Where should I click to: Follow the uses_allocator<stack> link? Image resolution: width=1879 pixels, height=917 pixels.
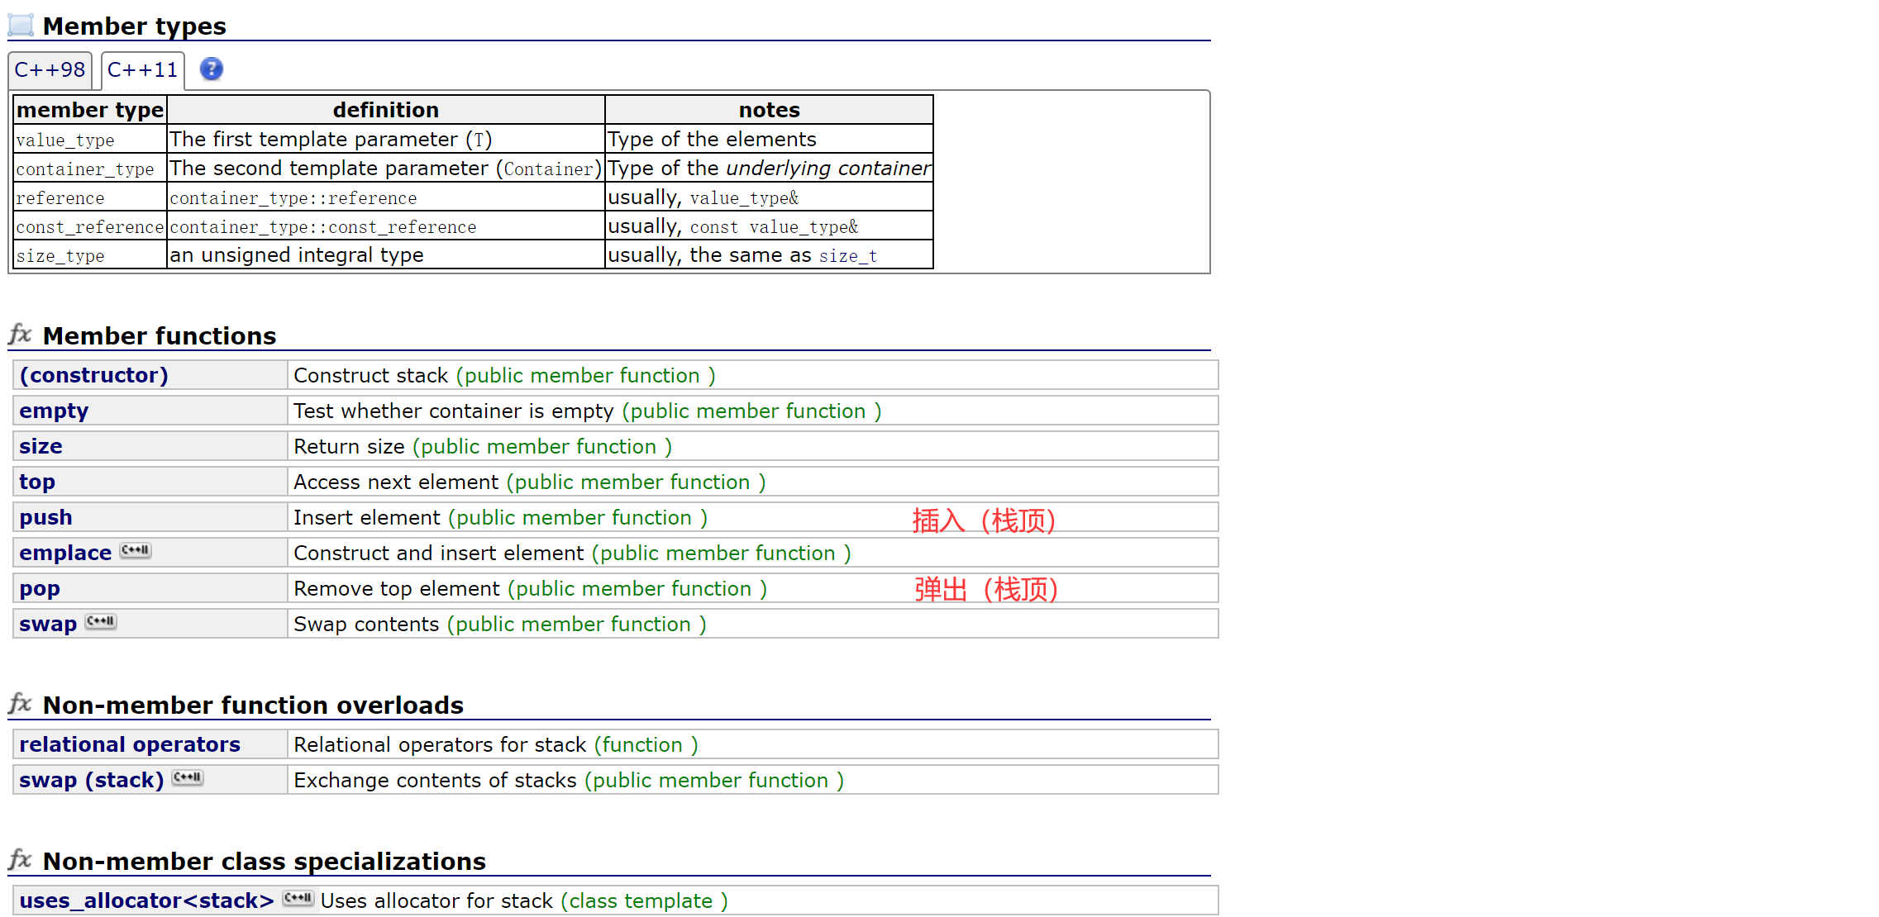(146, 900)
